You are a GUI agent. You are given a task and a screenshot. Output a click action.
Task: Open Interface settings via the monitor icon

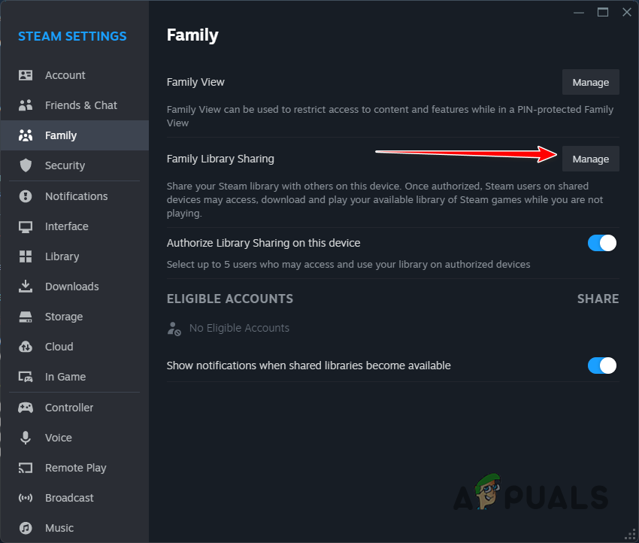click(x=23, y=226)
